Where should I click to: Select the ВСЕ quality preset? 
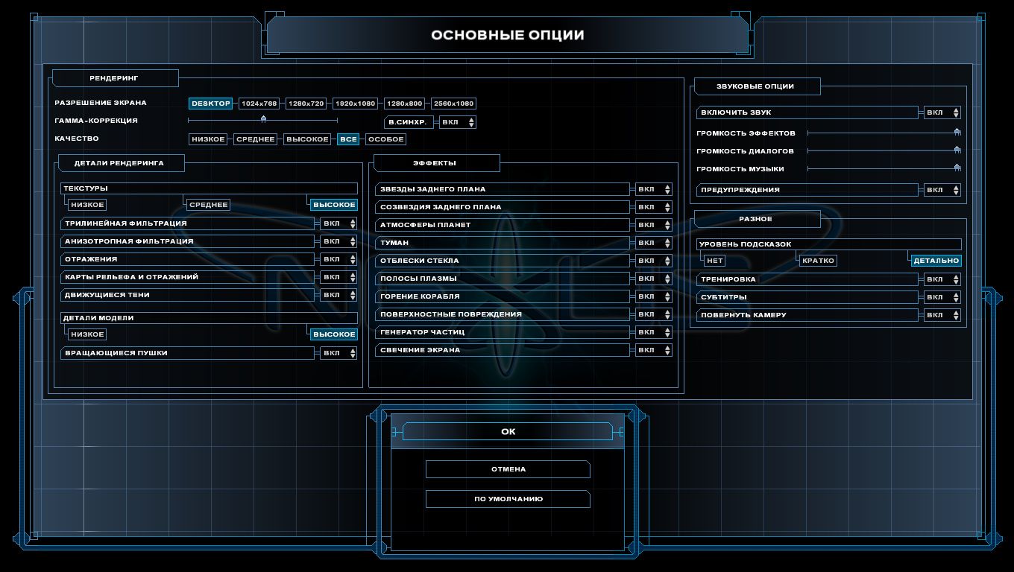[x=348, y=139]
